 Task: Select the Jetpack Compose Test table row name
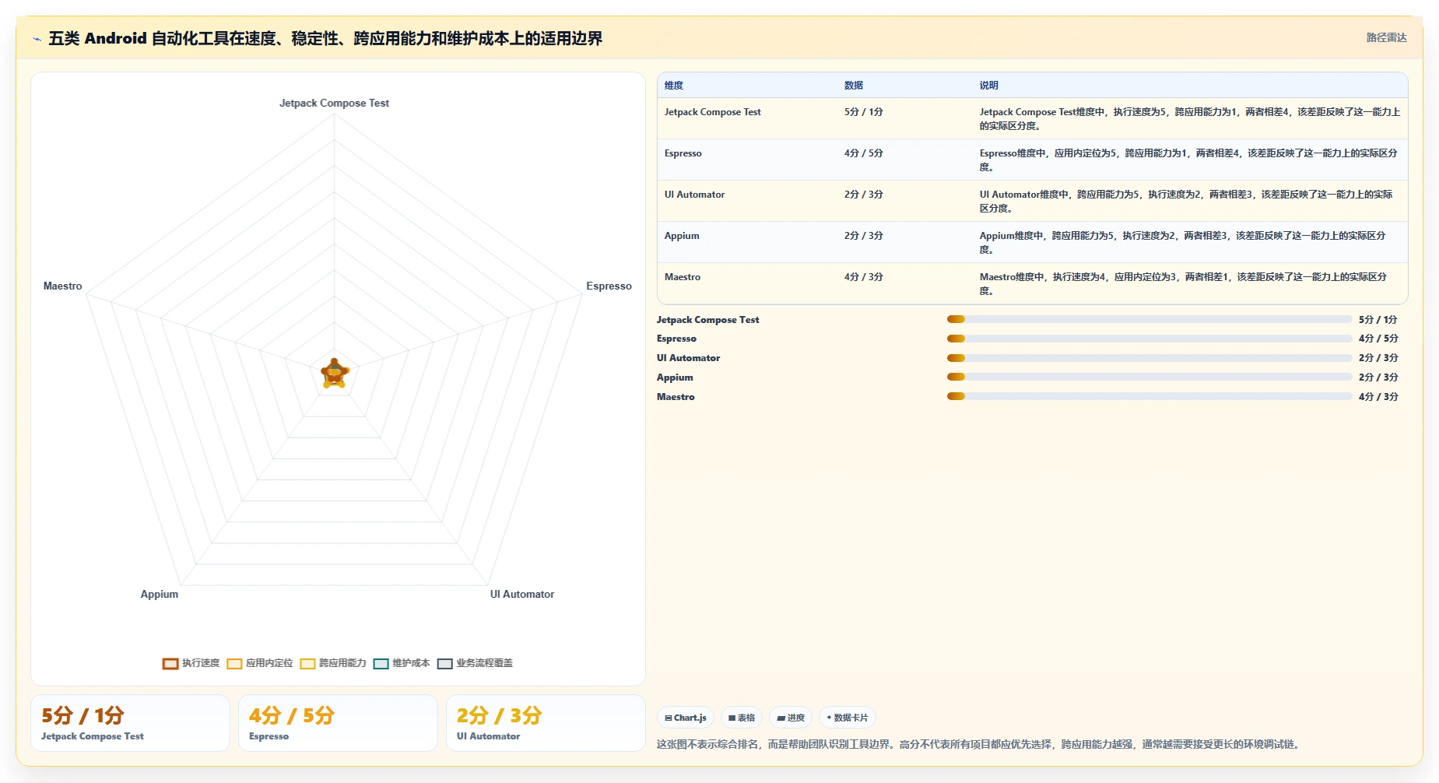[x=713, y=112]
